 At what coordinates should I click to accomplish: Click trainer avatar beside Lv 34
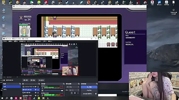[21, 18]
